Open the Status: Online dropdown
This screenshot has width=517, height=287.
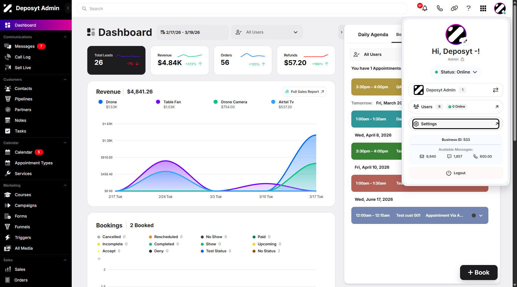click(456, 72)
